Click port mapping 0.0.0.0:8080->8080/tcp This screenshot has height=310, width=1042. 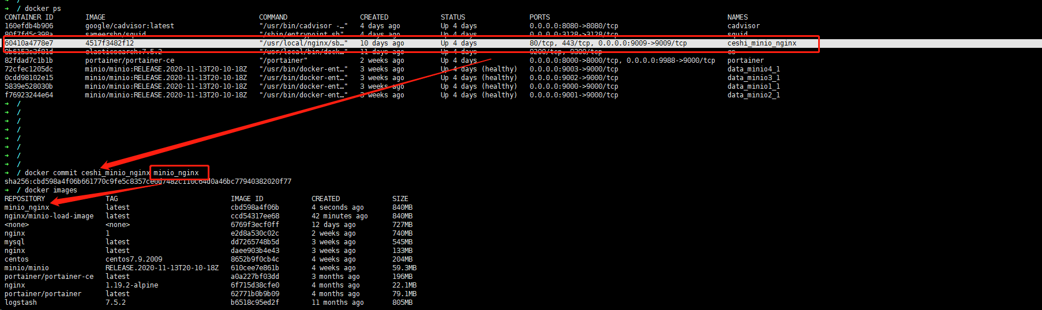tap(574, 26)
